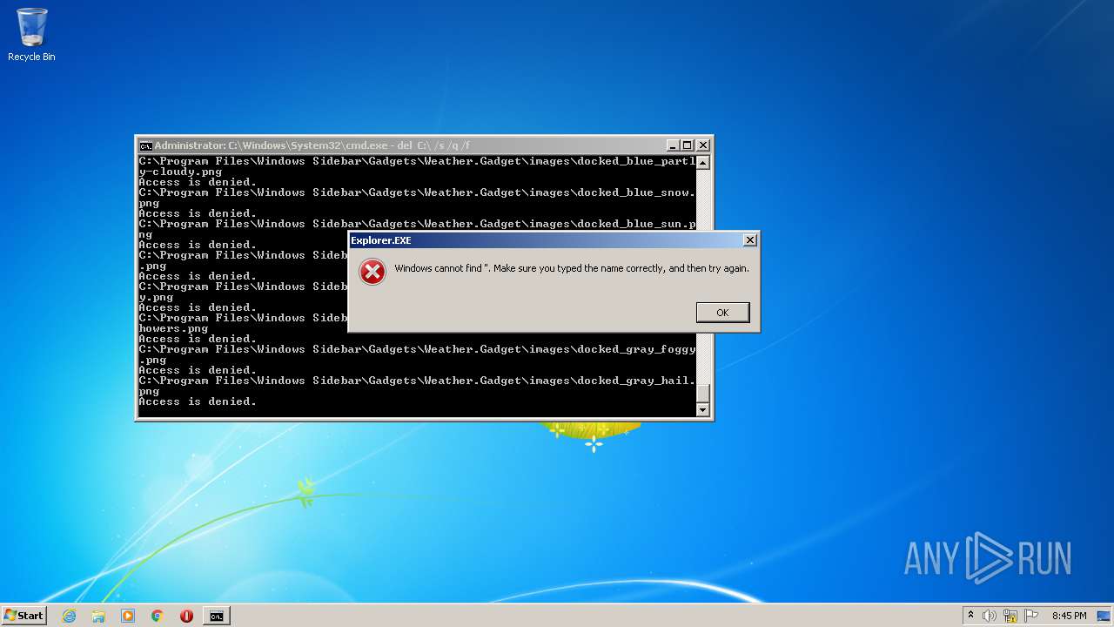This screenshot has width=1114, height=627.
Task: Click the cmd scrollbar thumb
Action: pos(703,393)
